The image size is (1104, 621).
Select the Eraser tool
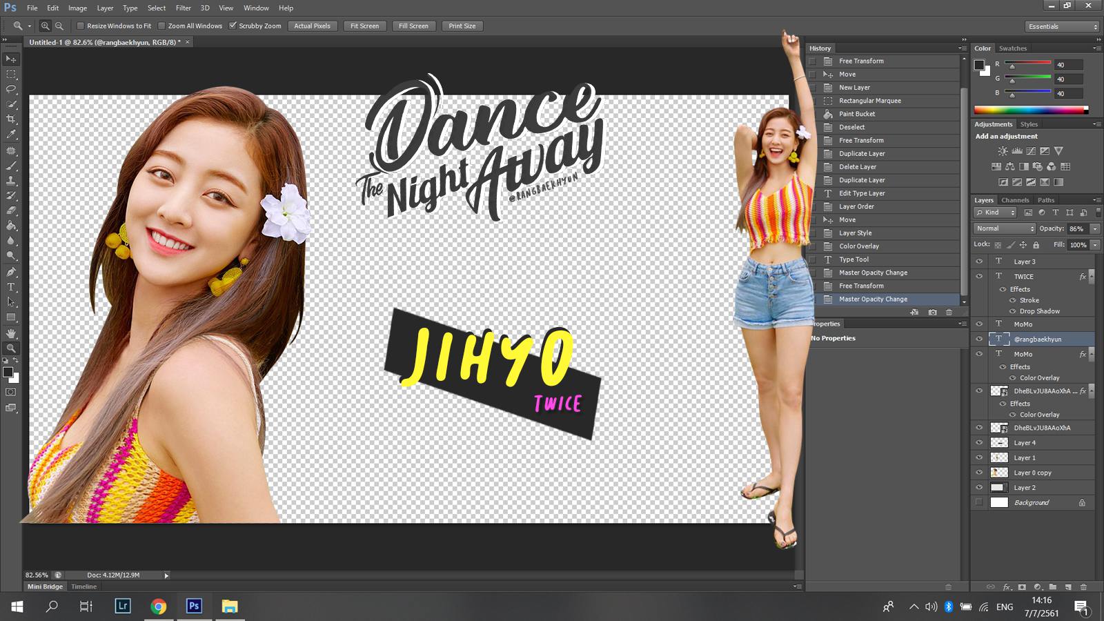click(x=11, y=210)
